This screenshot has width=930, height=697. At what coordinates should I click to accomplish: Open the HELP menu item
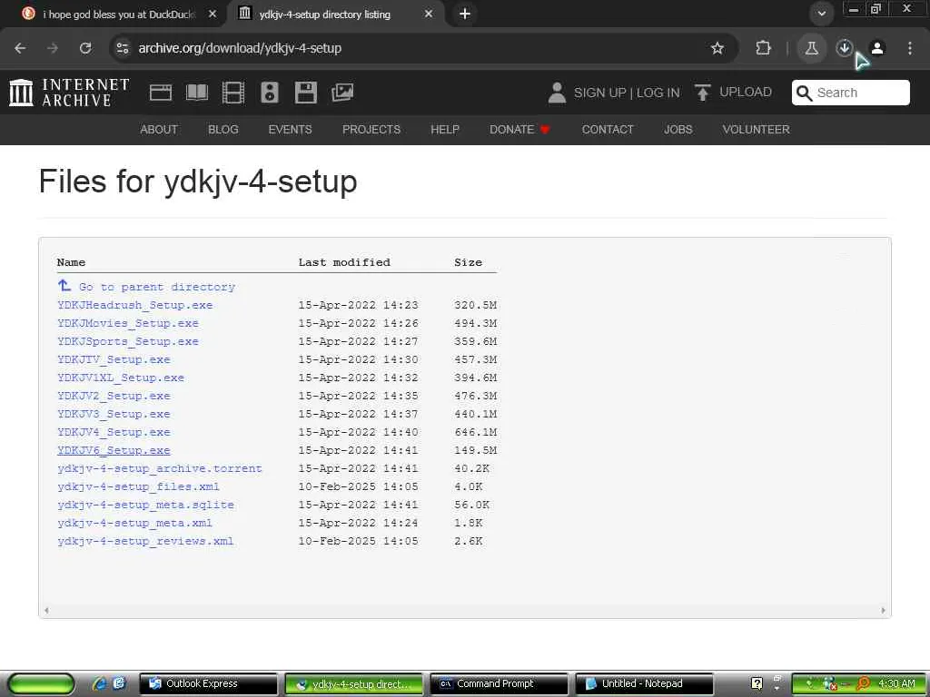coord(445,129)
